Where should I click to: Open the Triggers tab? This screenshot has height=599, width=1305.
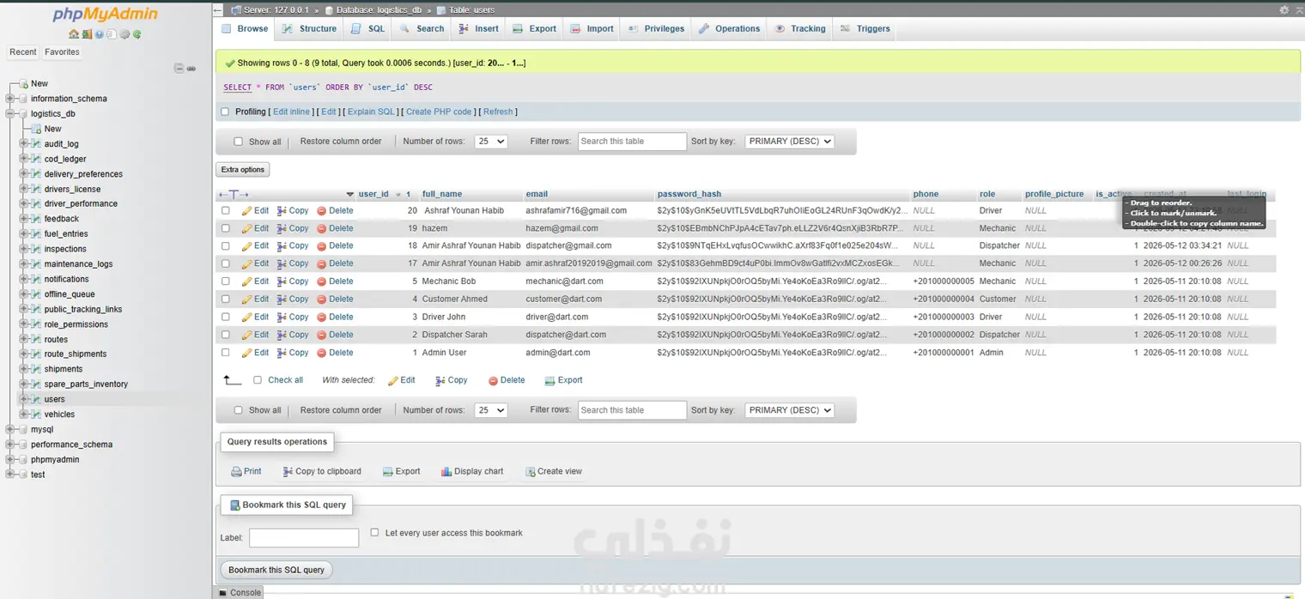(865, 28)
